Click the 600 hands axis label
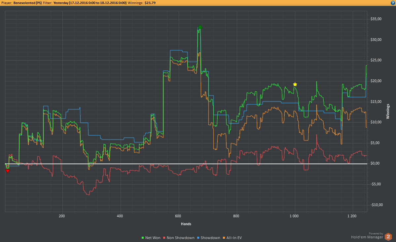The width and height of the screenshot is (396, 242). (178, 216)
